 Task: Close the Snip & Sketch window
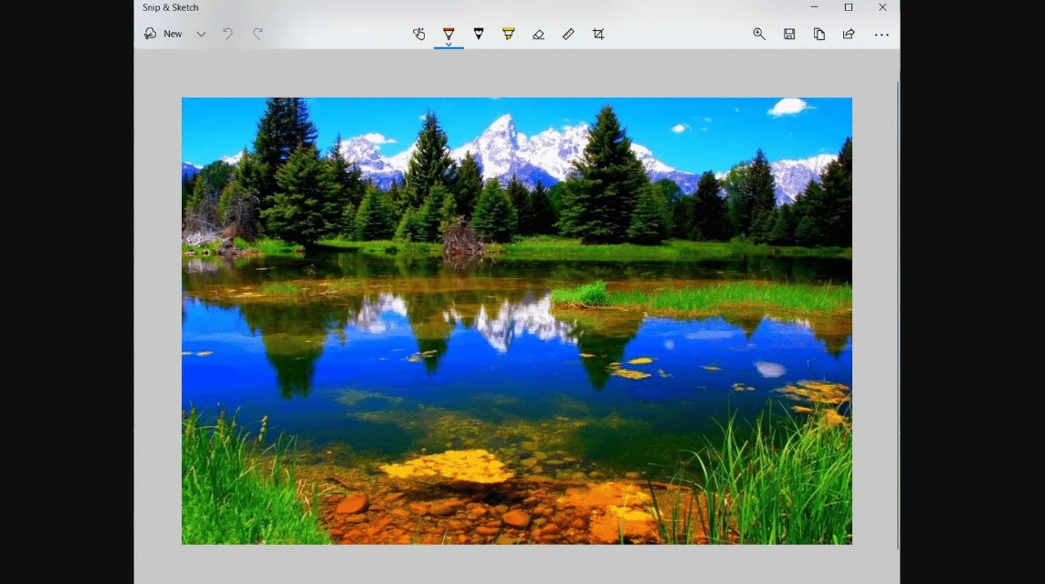(x=882, y=7)
